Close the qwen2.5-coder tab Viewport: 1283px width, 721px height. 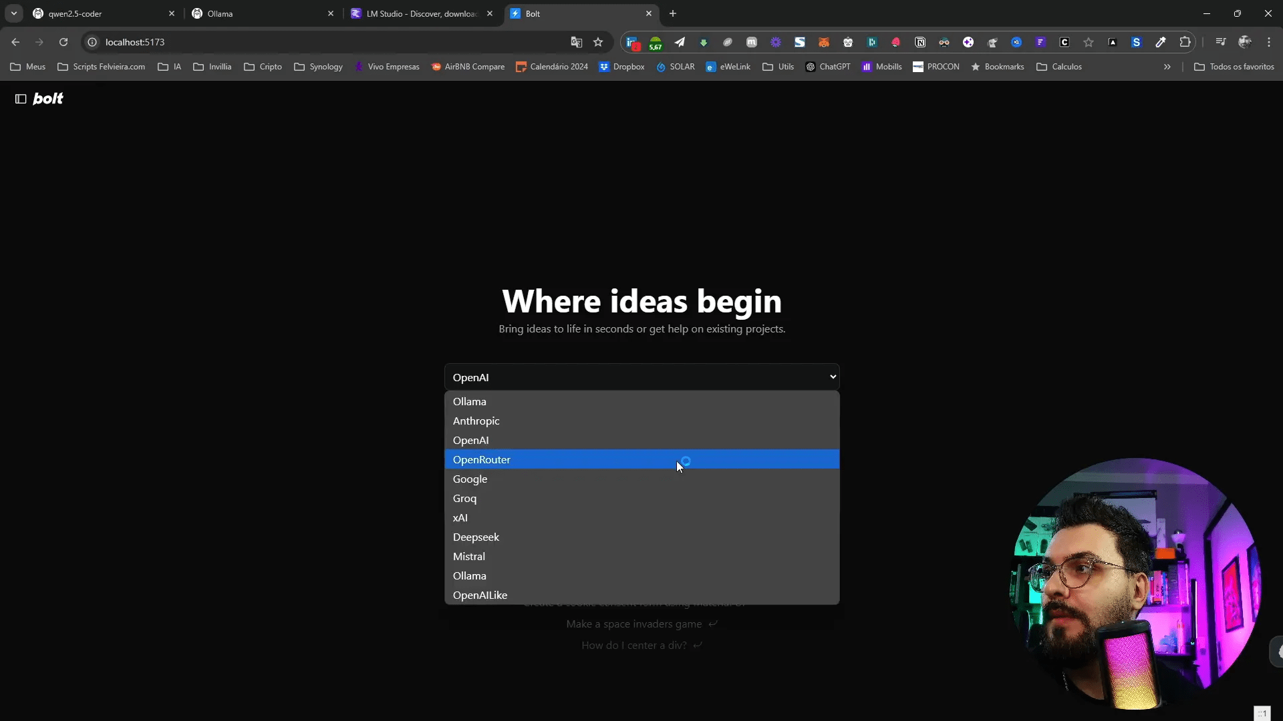tap(171, 13)
